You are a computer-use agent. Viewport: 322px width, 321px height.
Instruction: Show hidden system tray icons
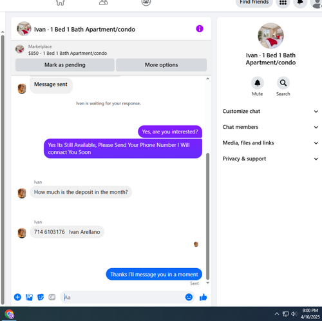(277, 314)
